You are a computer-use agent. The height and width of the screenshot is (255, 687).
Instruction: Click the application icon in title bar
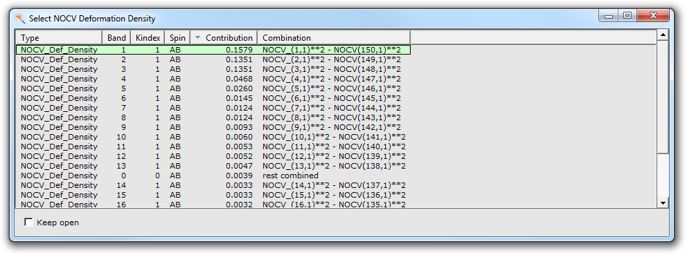tap(19, 19)
